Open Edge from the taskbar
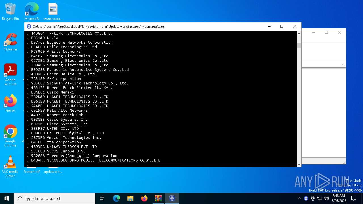363x204 pixels. 117,198
